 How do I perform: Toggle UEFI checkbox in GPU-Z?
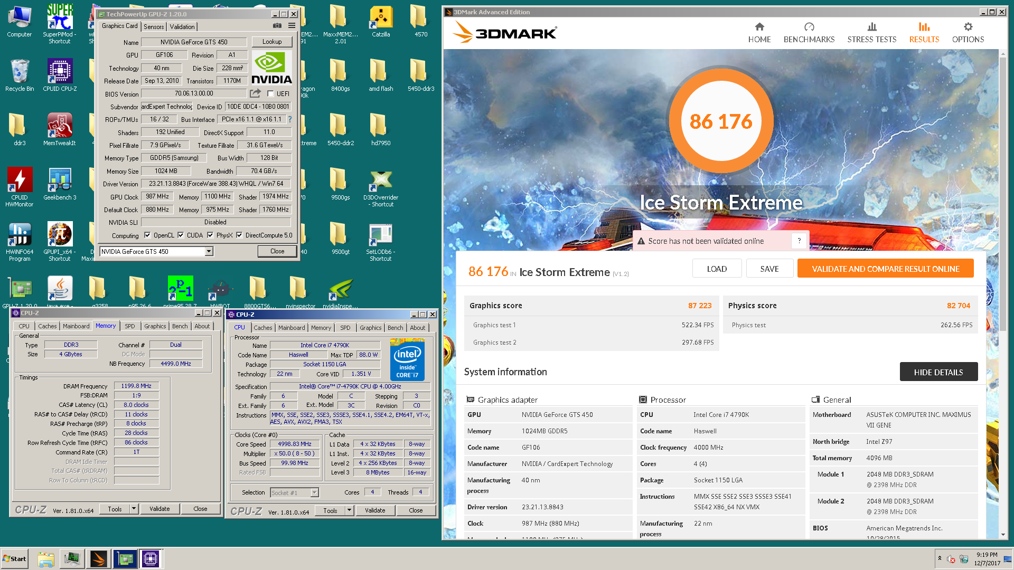[270, 93]
